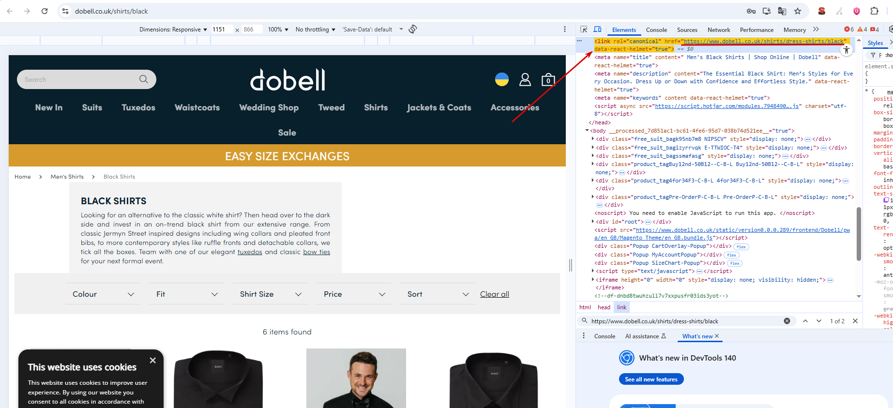Click the viewport width field showing 1151
Screen dimensions: 893x408
click(x=221, y=30)
